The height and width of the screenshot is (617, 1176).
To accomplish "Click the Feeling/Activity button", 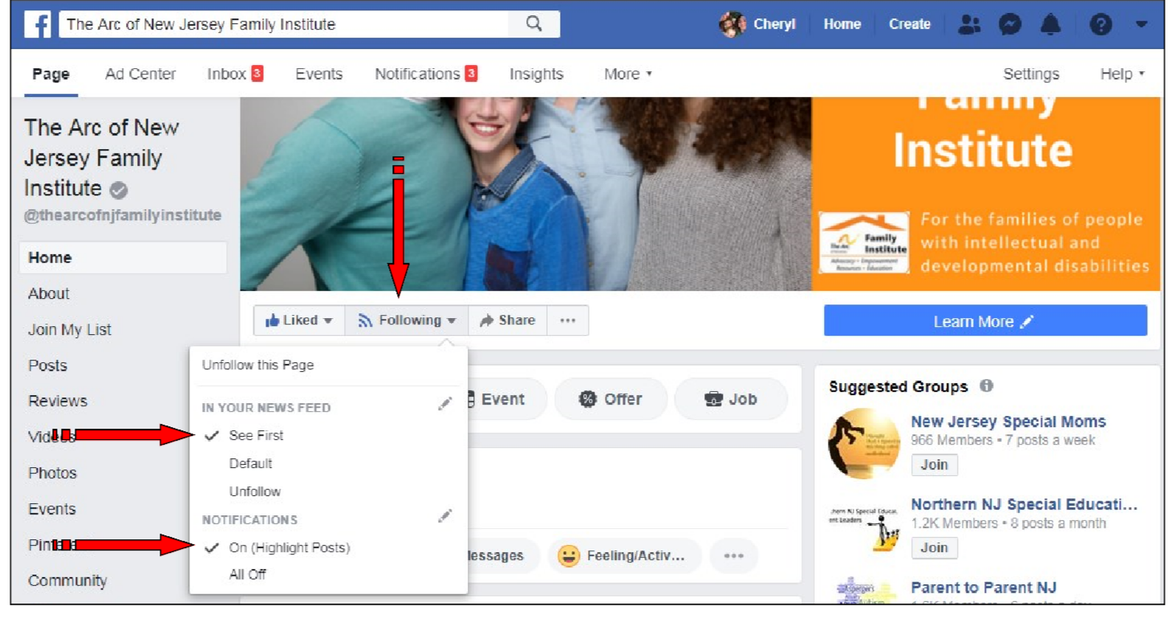I will [625, 556].
